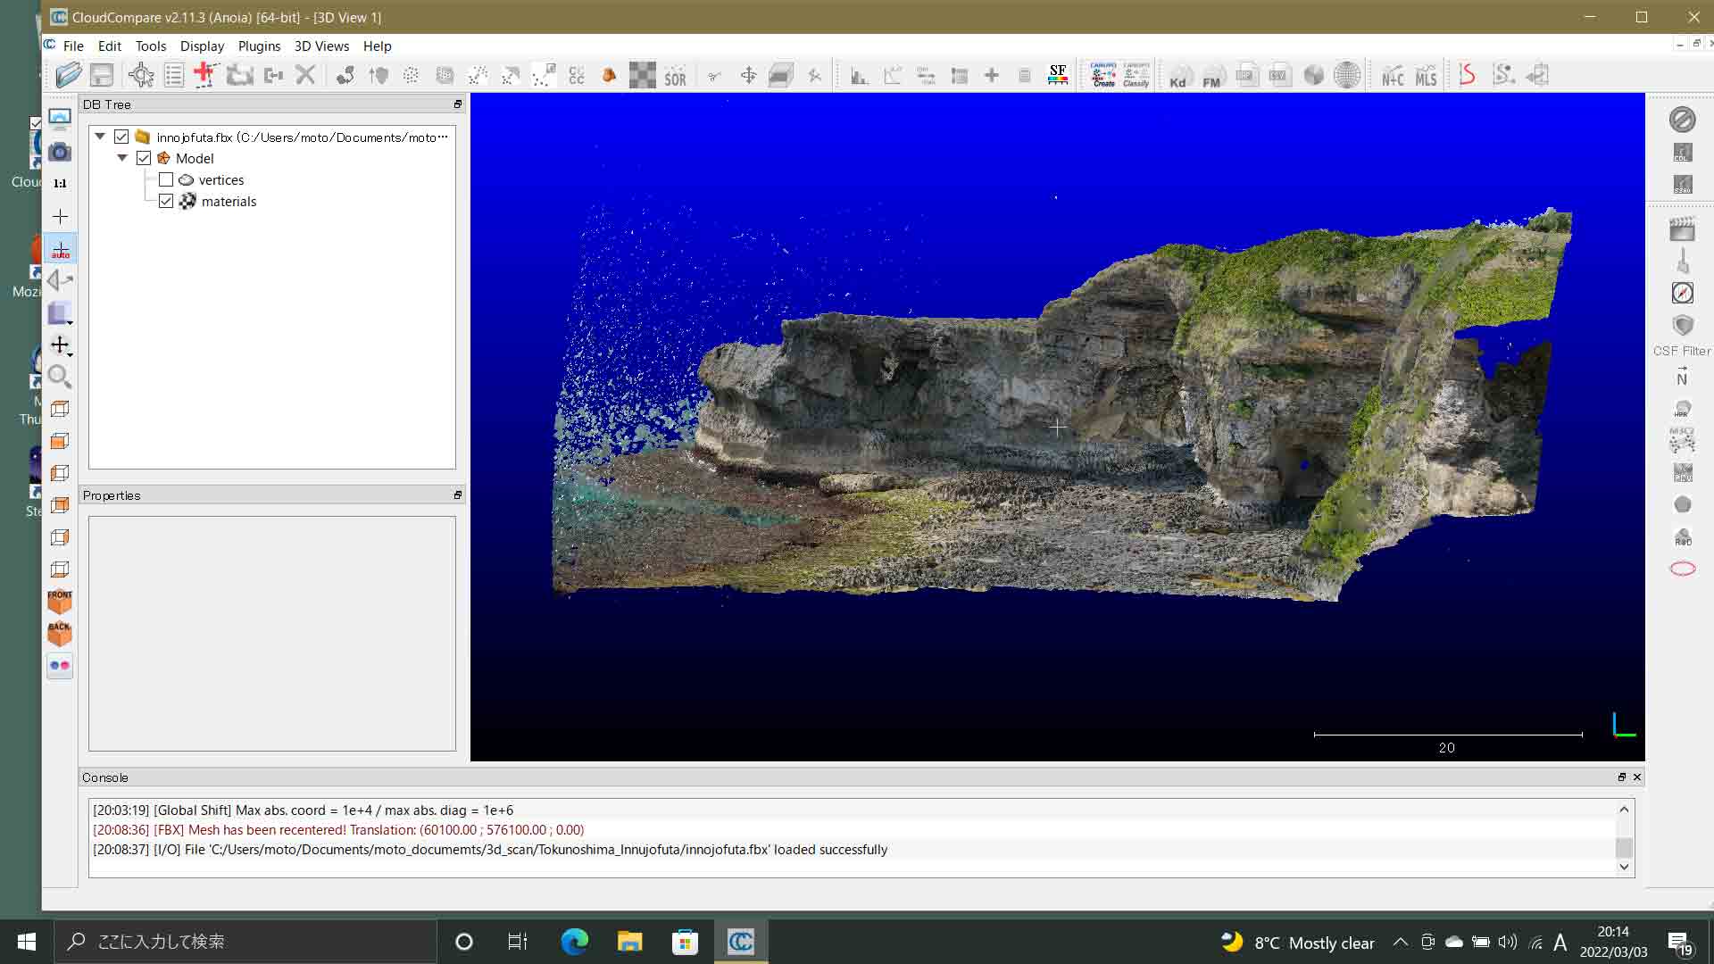Viewport: 1714px width, 964px height.
Task: Activate the Translate/Rotate tool
Action: 749,75
